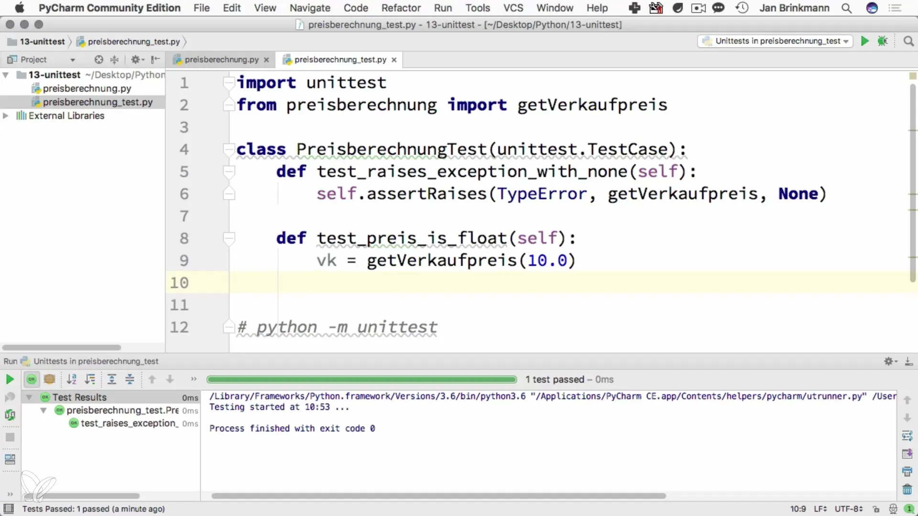The image size is (918, 516).
Task: Toggle auto-test rerun icon
Action: [x=10, y=415]
